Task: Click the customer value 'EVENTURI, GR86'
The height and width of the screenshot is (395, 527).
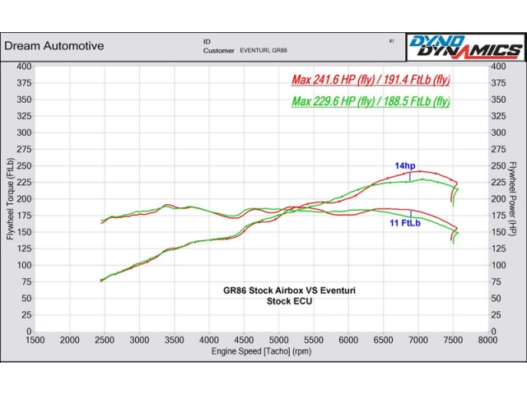Action: (x=263, y=50)
